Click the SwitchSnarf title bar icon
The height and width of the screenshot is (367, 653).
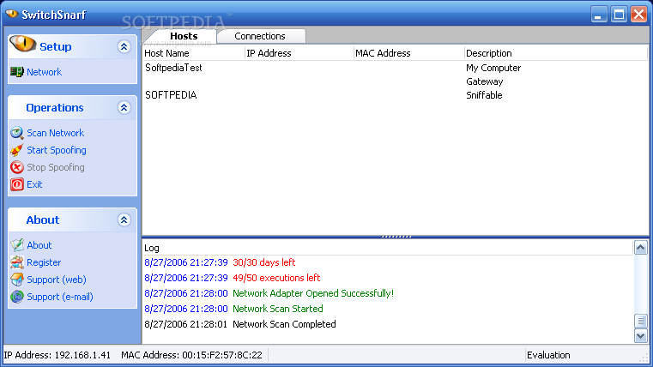(x=12, y=15)
